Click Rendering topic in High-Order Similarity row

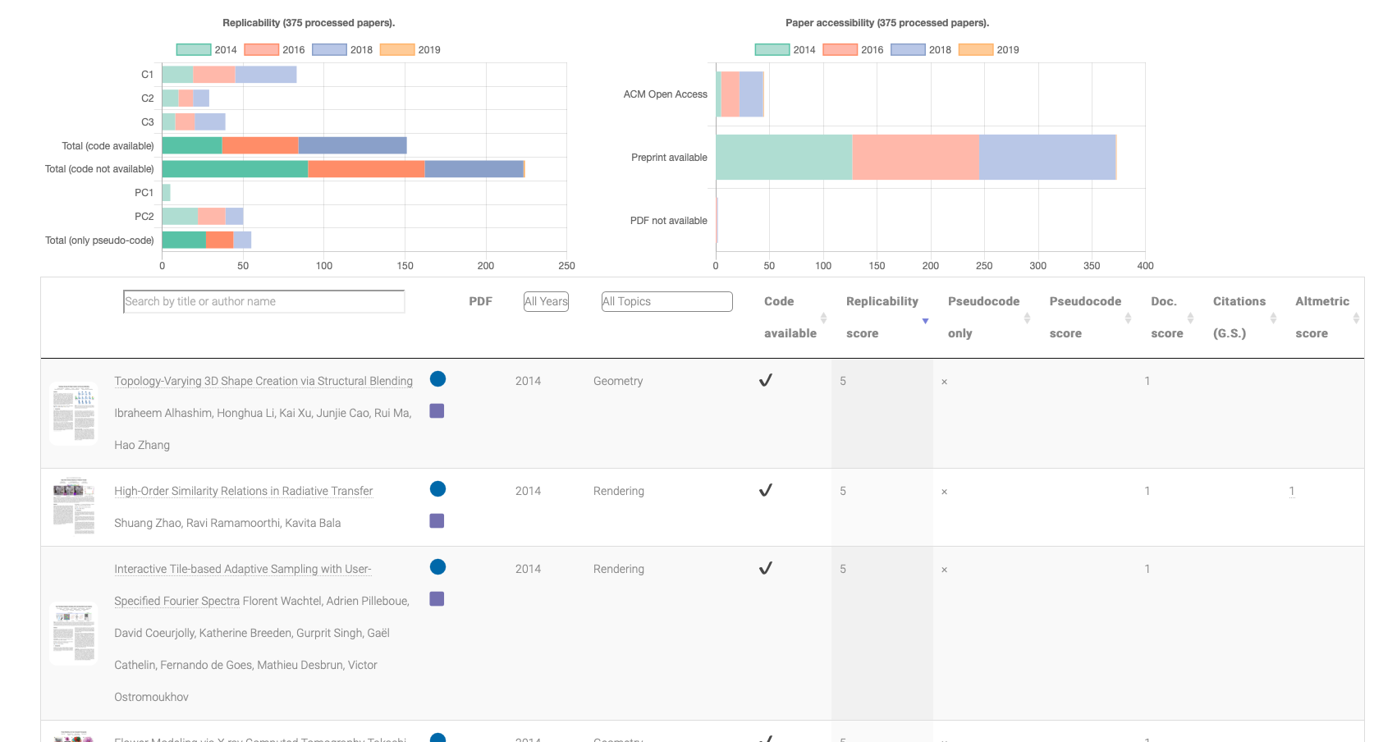click(x=619, y=491)
